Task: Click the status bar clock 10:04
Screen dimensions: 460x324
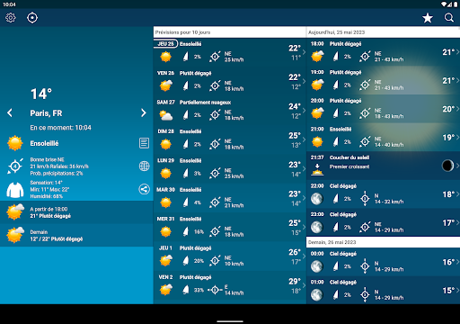Action: pyautogui.click(x=9, y=4)
